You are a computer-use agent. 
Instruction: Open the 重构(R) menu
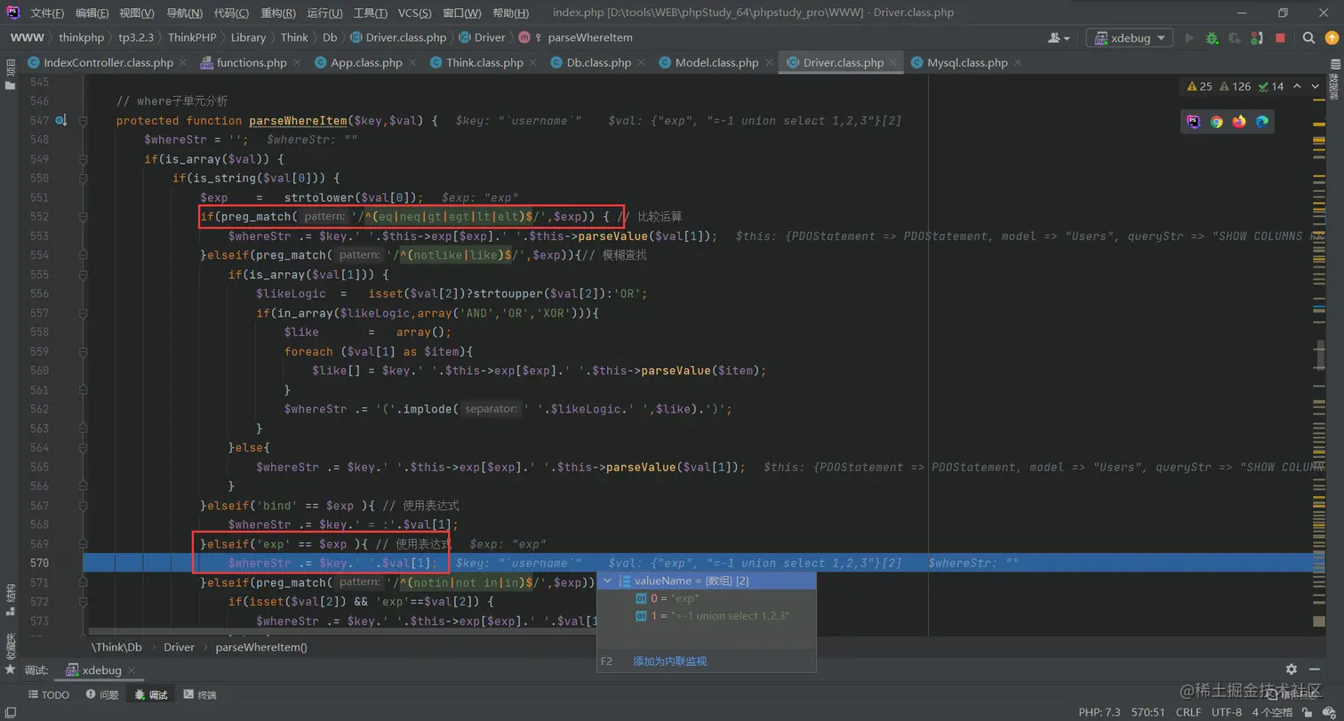278,13
